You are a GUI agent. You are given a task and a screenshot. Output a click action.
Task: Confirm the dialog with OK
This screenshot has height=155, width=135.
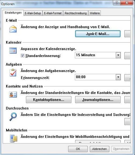pos(78,149)
